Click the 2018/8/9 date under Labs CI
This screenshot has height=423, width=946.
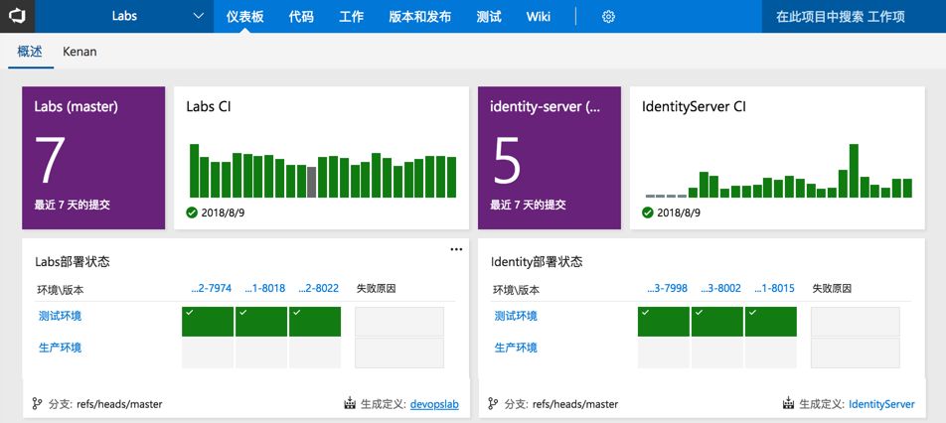point(223,212)
